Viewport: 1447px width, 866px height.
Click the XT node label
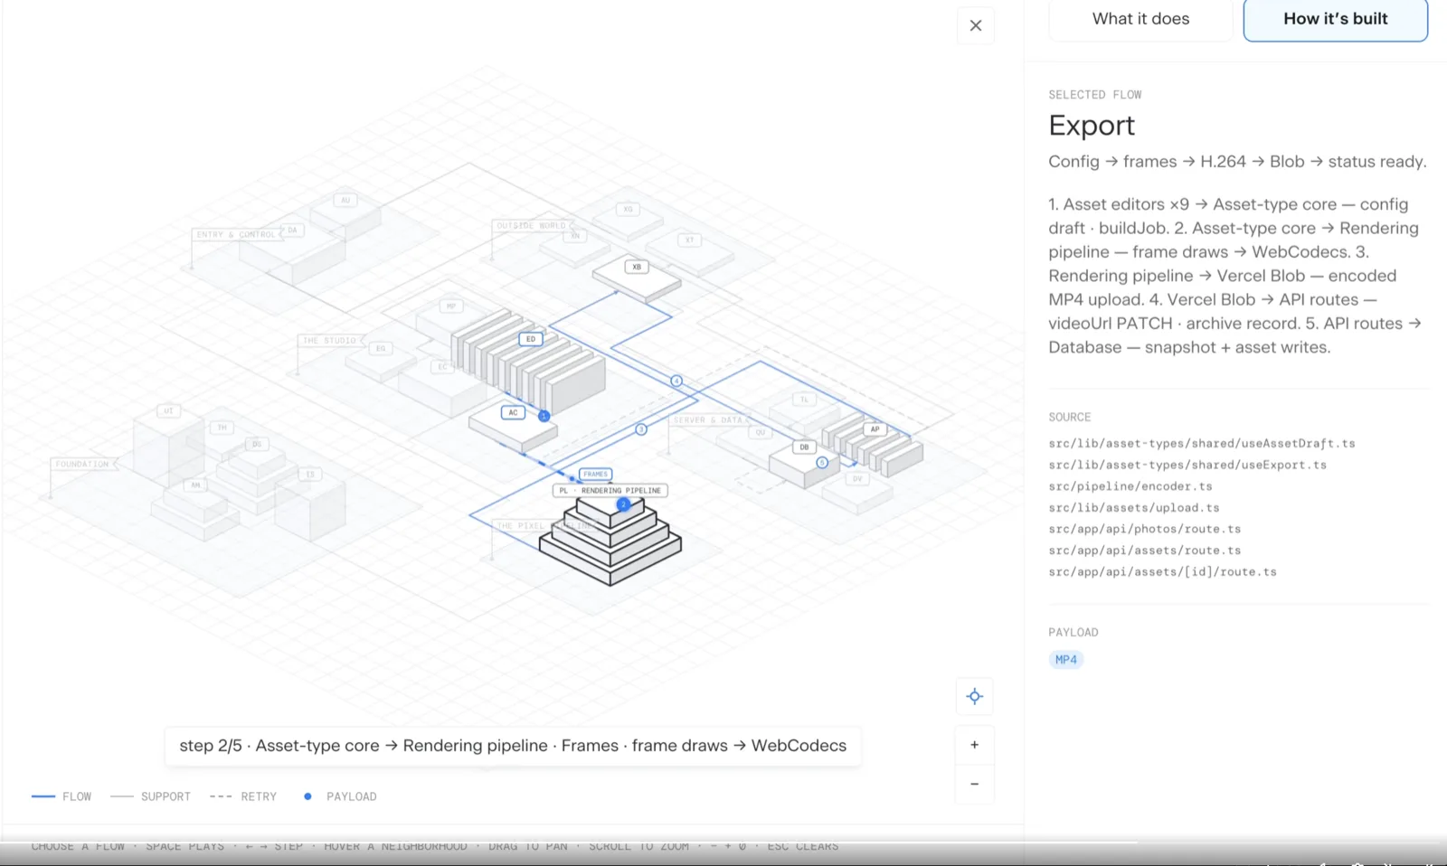689,240
